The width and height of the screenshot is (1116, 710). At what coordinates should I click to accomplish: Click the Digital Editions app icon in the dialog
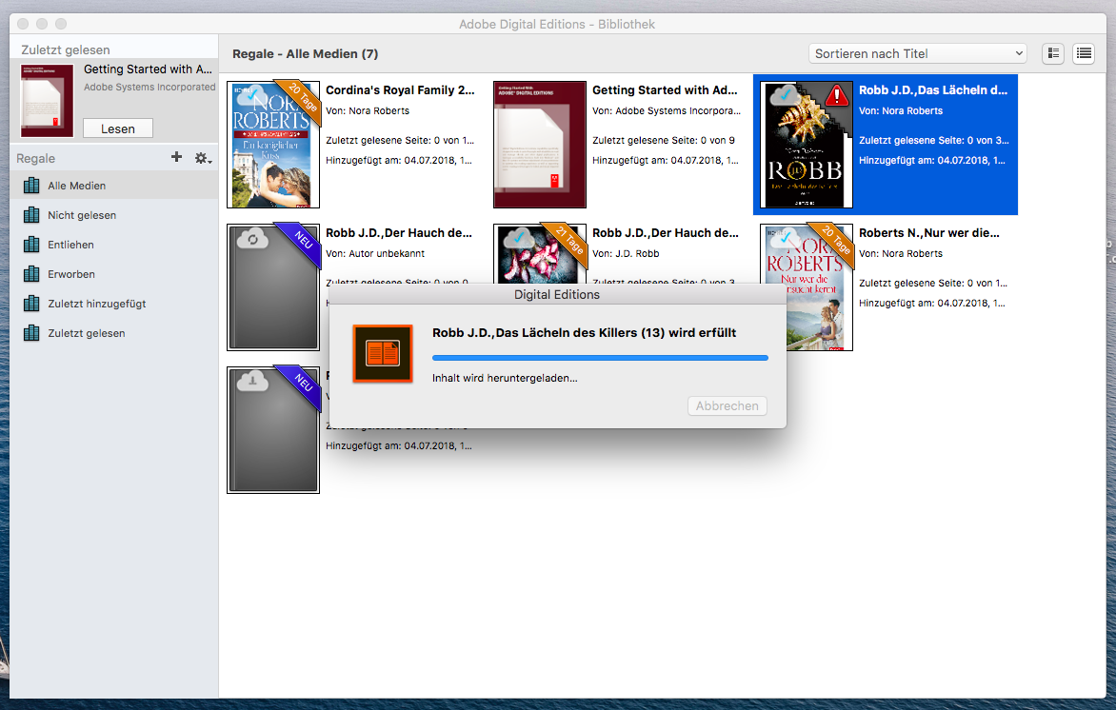pyautogui.click(x=383, y=354)
